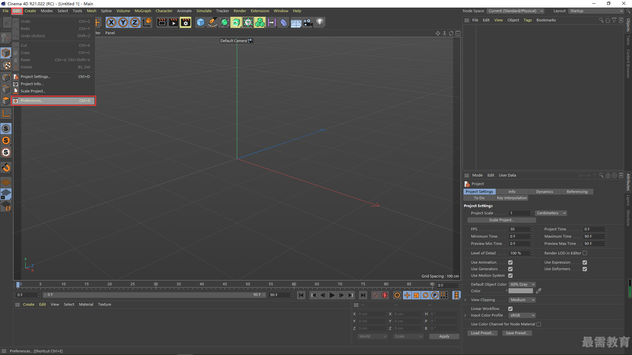632x355 pixels.
Task: Enable Record Active Objects button
Action: [x=376, y=295]
